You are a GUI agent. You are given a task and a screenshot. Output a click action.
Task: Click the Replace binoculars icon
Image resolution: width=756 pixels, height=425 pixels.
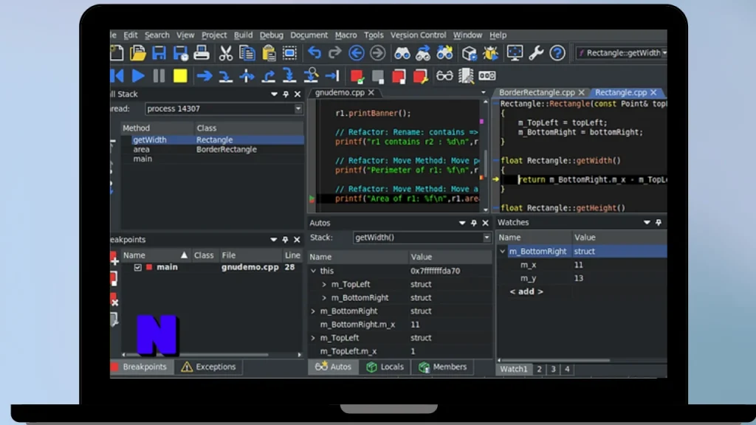coord(444,53)
